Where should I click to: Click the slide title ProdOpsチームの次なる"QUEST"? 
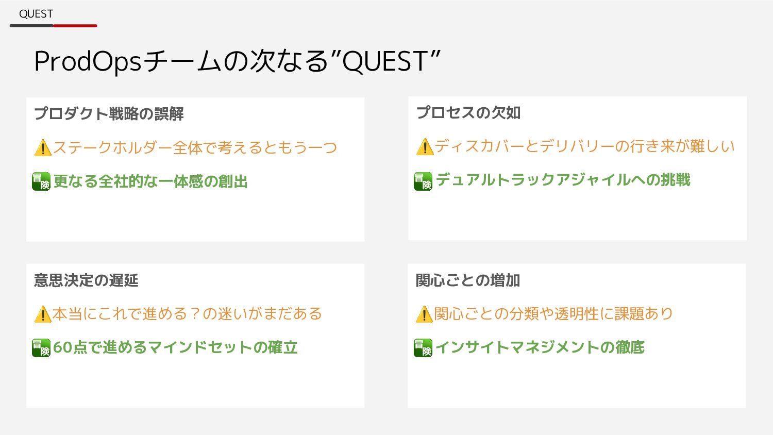(237, 61)
